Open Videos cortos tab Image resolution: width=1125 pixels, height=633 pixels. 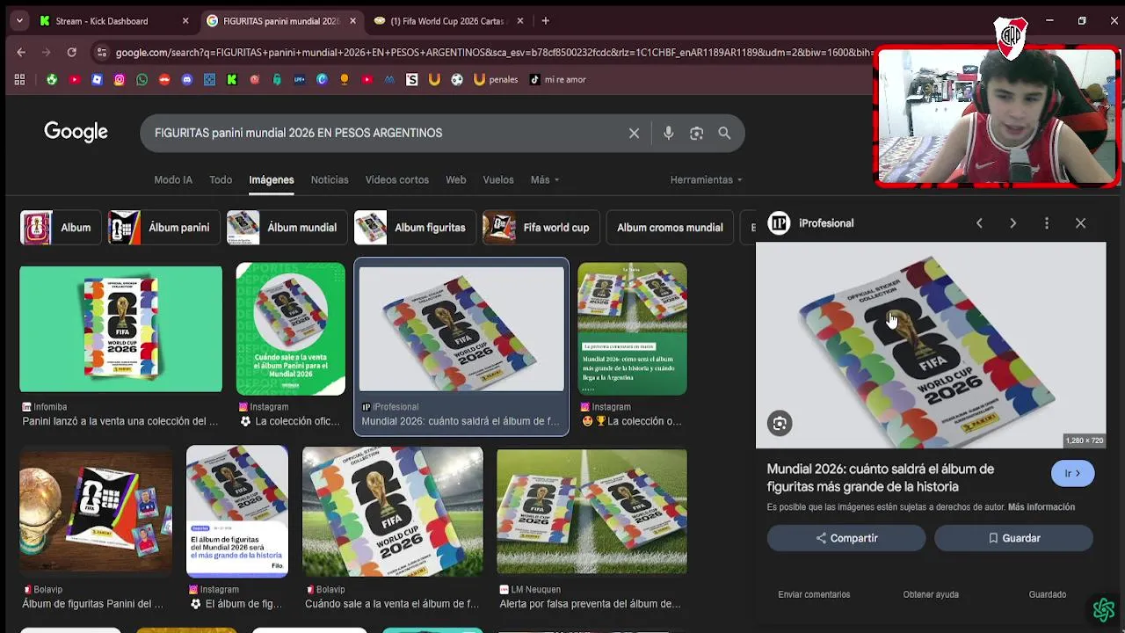coord(396,179)
